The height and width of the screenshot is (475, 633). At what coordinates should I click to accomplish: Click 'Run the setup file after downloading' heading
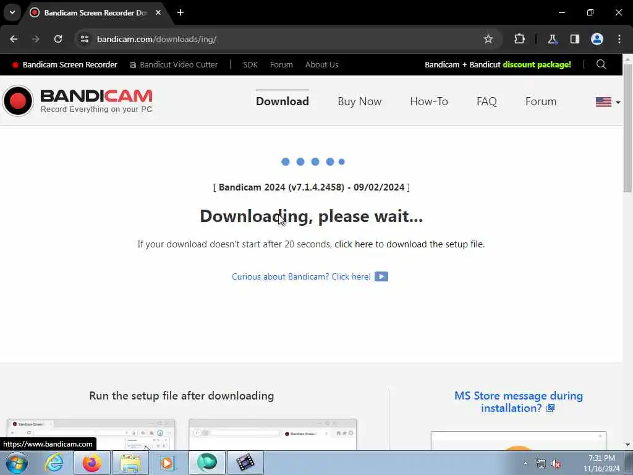pyautogui.click(x=181, y=396)
